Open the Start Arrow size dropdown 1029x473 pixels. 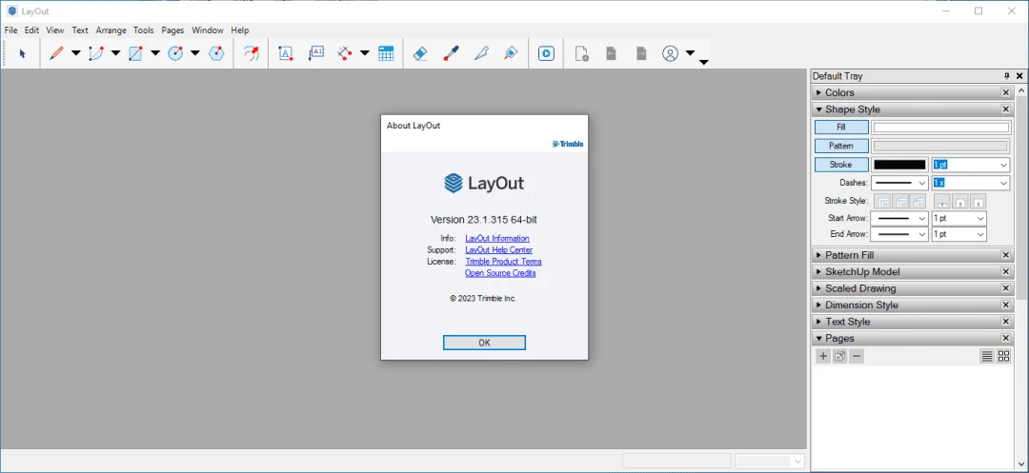(958, 218)
